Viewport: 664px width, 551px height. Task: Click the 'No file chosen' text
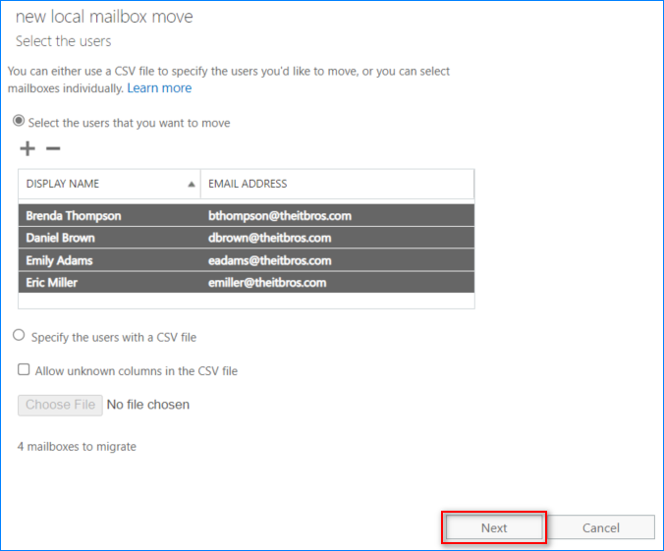[148, 405]
